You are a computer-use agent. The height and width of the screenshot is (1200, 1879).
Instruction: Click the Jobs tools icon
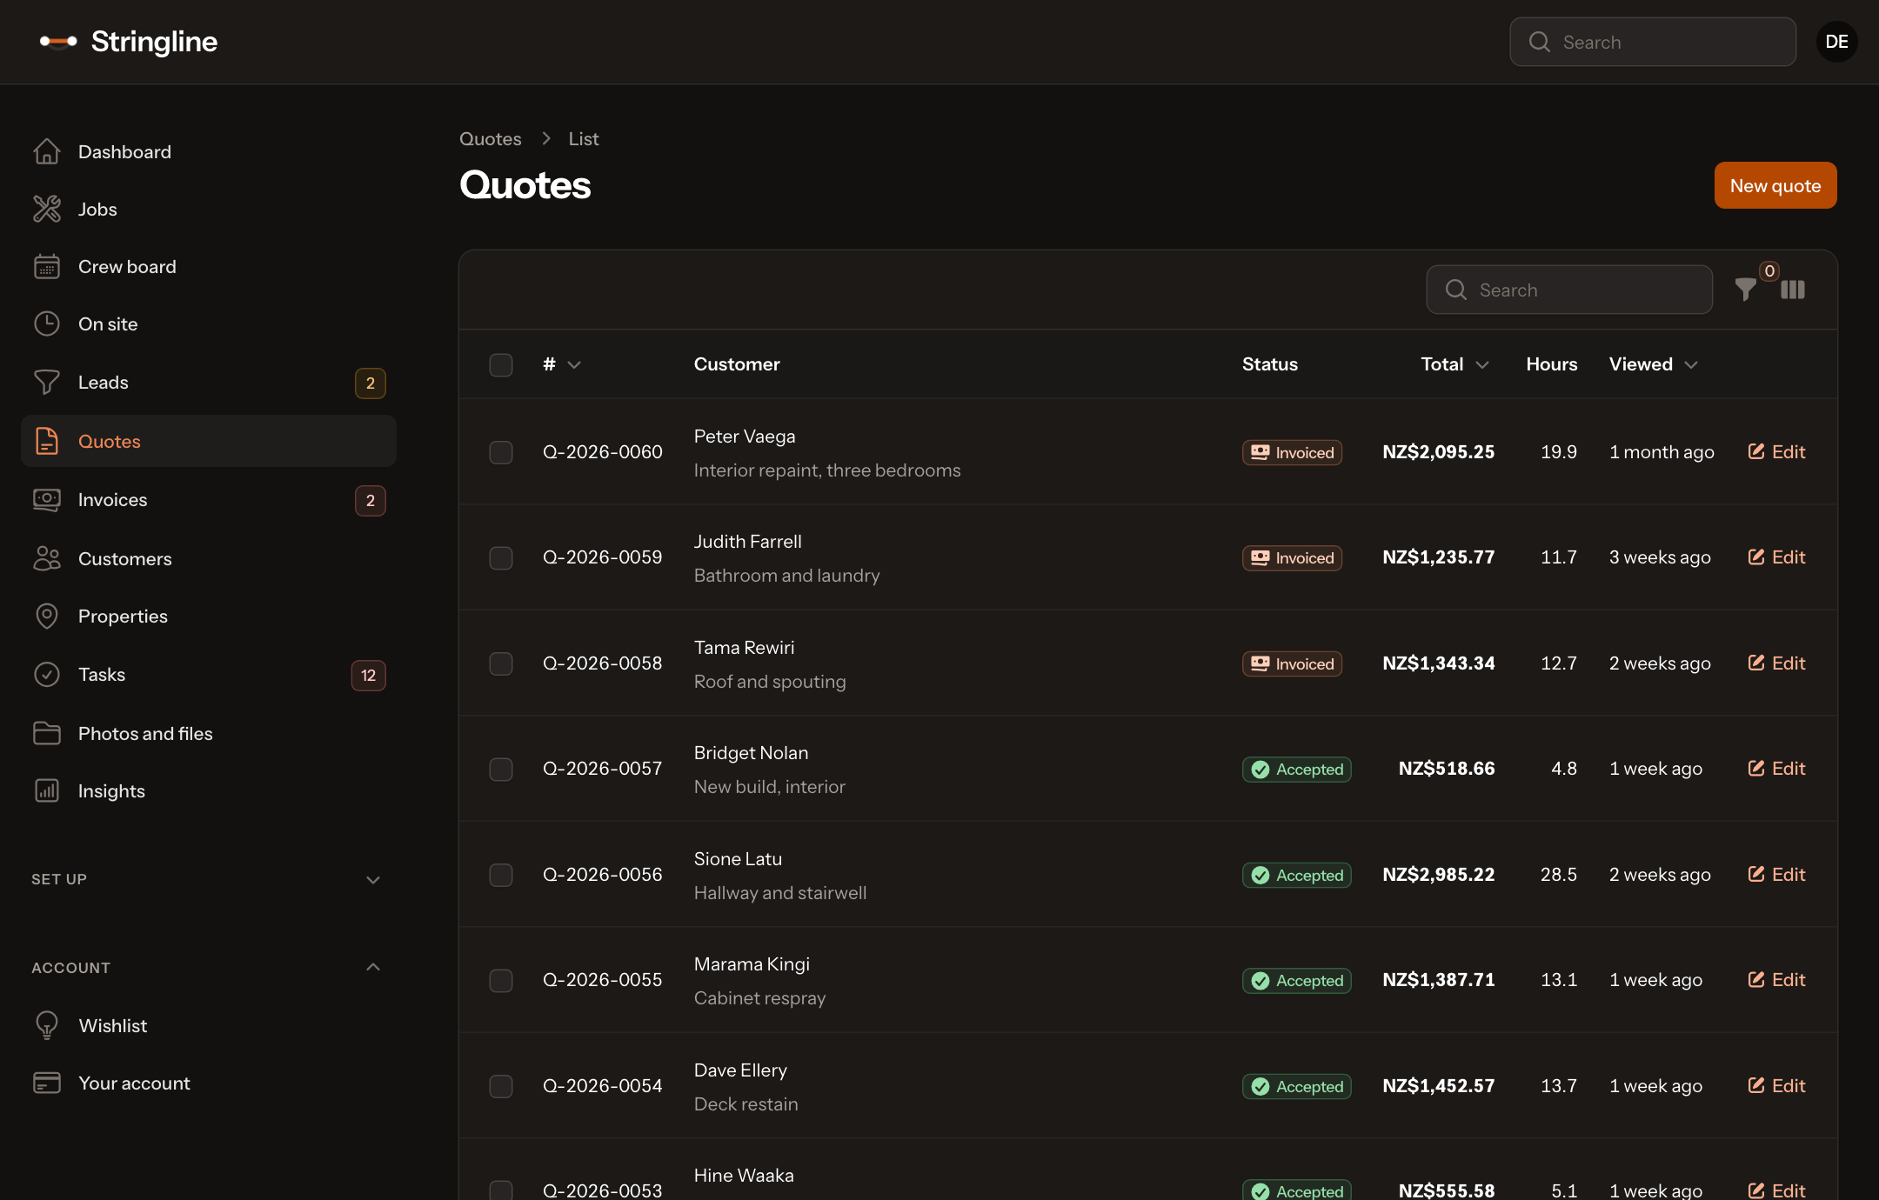point(47,209)
